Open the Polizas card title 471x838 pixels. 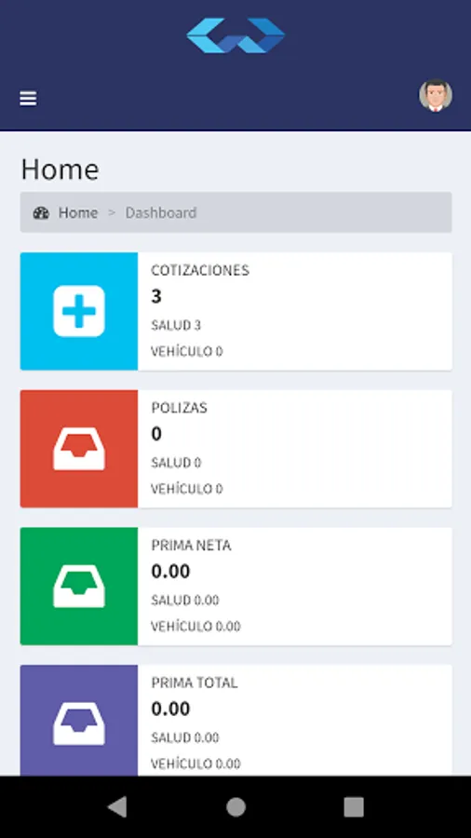point(179,408)
